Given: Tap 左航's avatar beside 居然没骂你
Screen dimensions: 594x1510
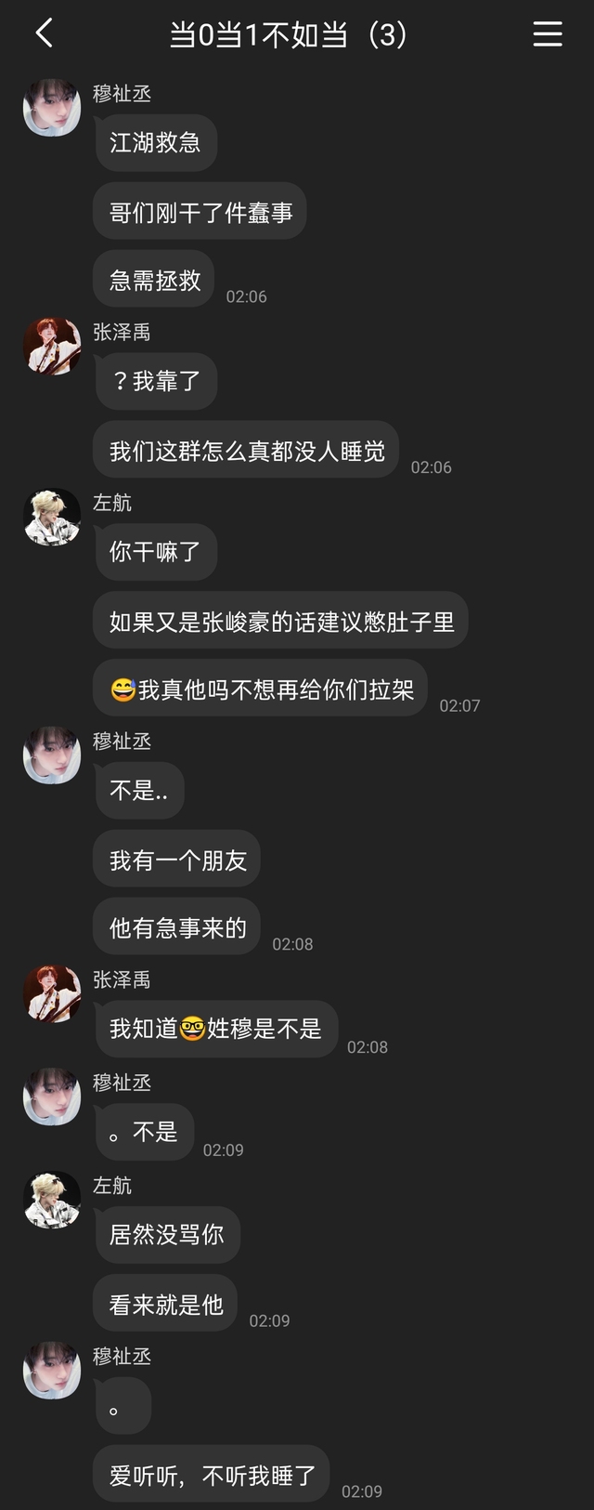Looking at the screenshot, I should click(52, 1199).
